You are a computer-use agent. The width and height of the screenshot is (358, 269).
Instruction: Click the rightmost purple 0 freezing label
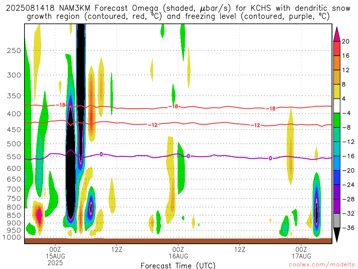(x=270, y=158)
